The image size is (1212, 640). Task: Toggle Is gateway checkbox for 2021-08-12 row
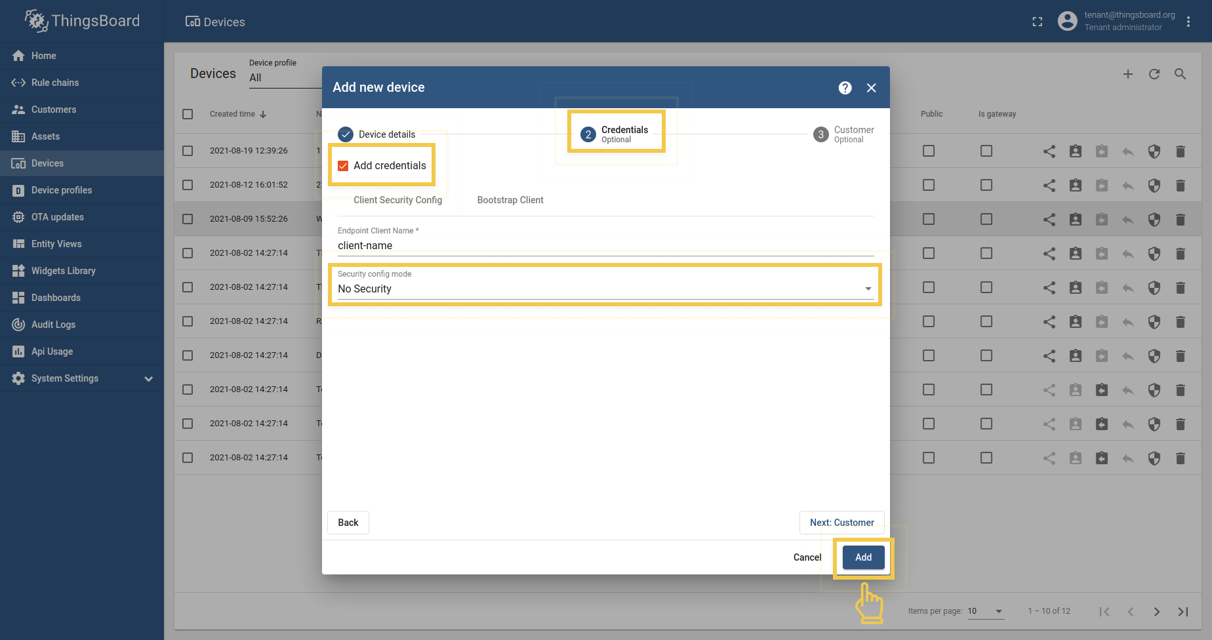pyautogui.click(x=986, y=185)
